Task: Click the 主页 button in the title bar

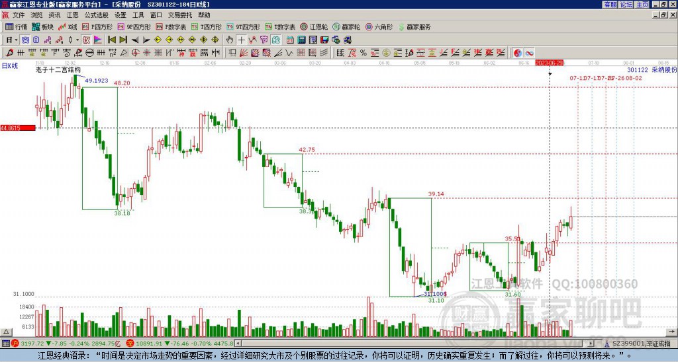Action: point(642,5)
